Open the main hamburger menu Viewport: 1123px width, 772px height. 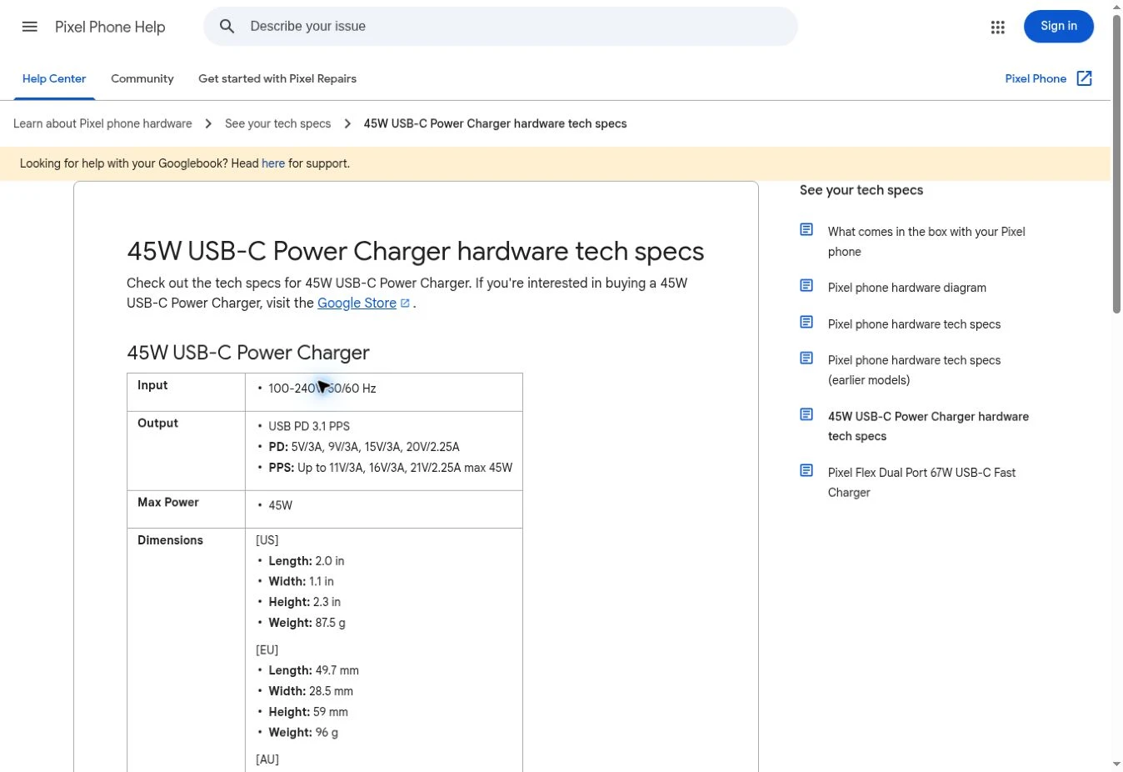[30, 27]
